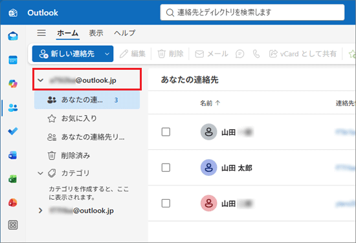Select the あなたの連絡先 folder item
356x243 pixels.
[87, 100]
